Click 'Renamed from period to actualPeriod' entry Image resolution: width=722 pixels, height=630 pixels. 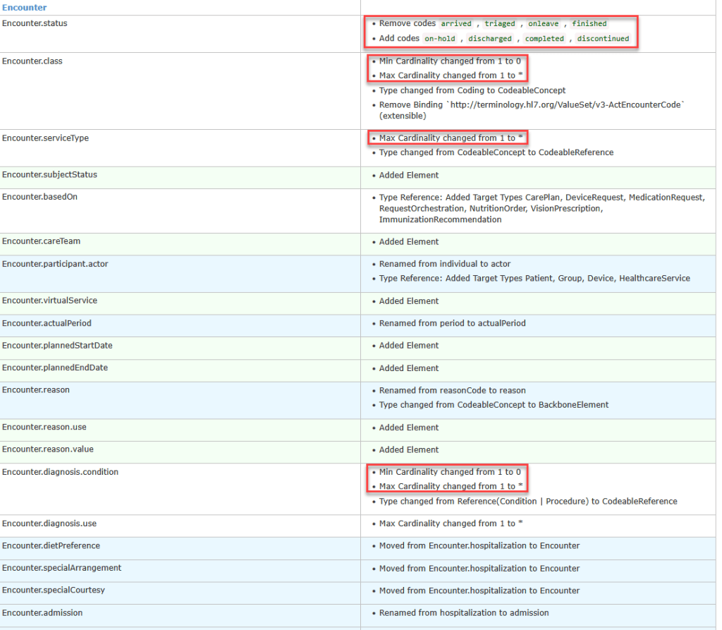pos(452,323)
